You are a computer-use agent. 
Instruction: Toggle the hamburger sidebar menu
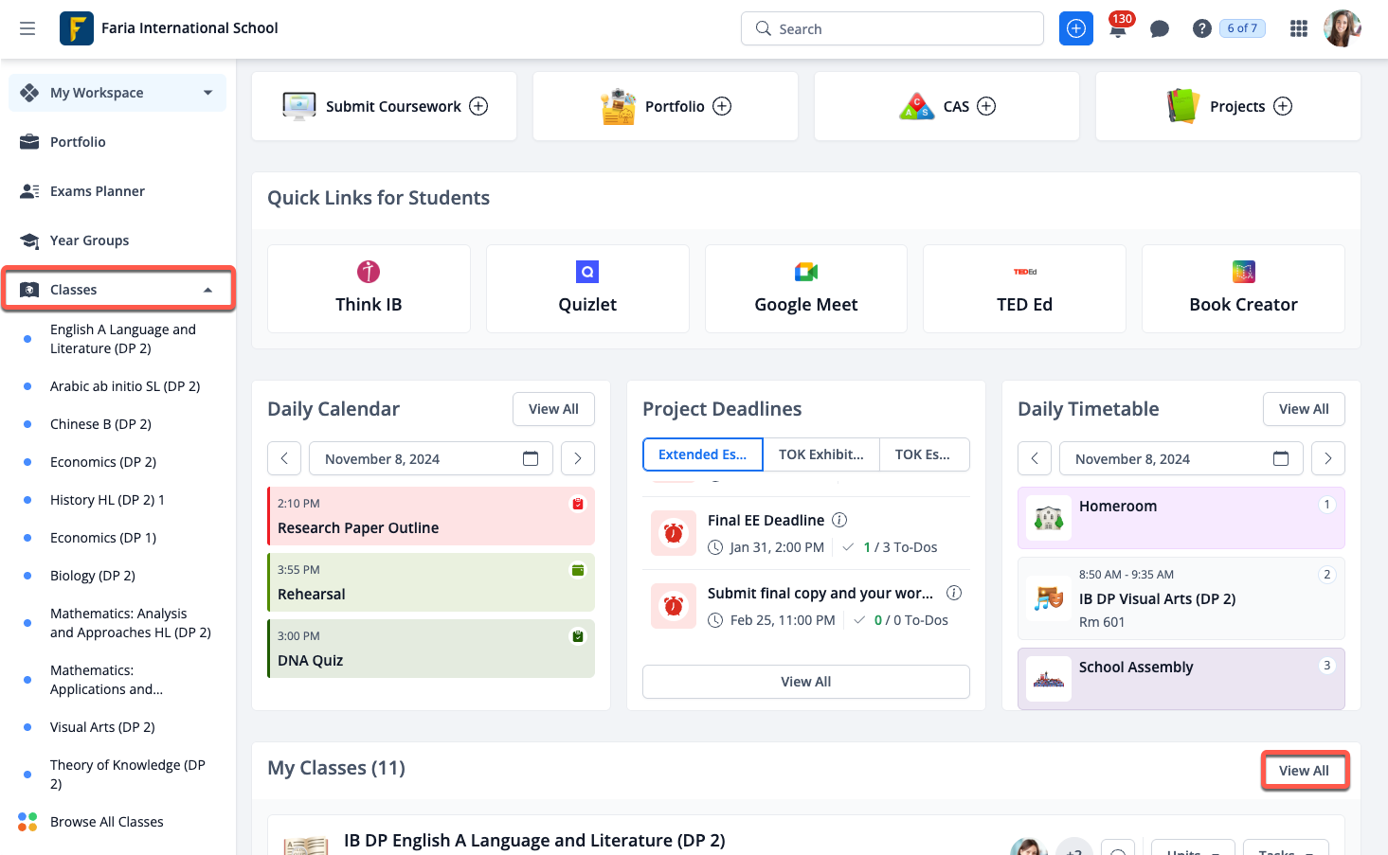click(27, 28)
